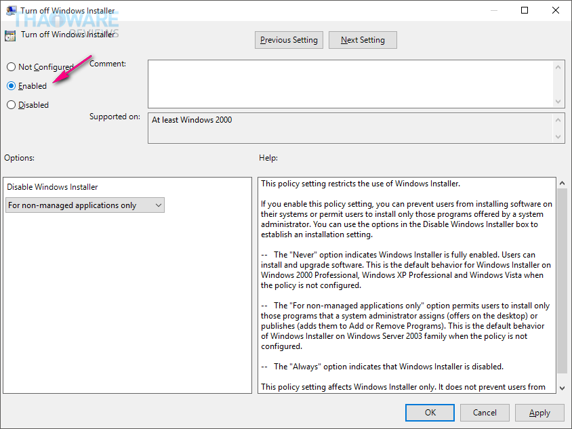This screenshot has height=429, width=572.
Task: Select the Enabled radio button
Action: coord(12,85)
